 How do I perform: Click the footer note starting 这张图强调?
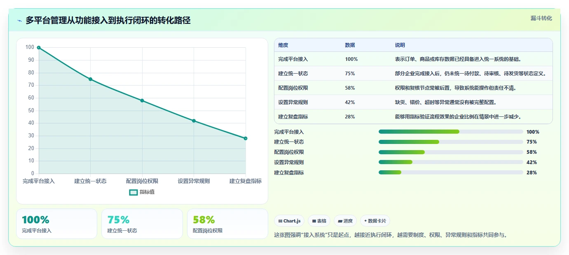click(x=391, y=235)
